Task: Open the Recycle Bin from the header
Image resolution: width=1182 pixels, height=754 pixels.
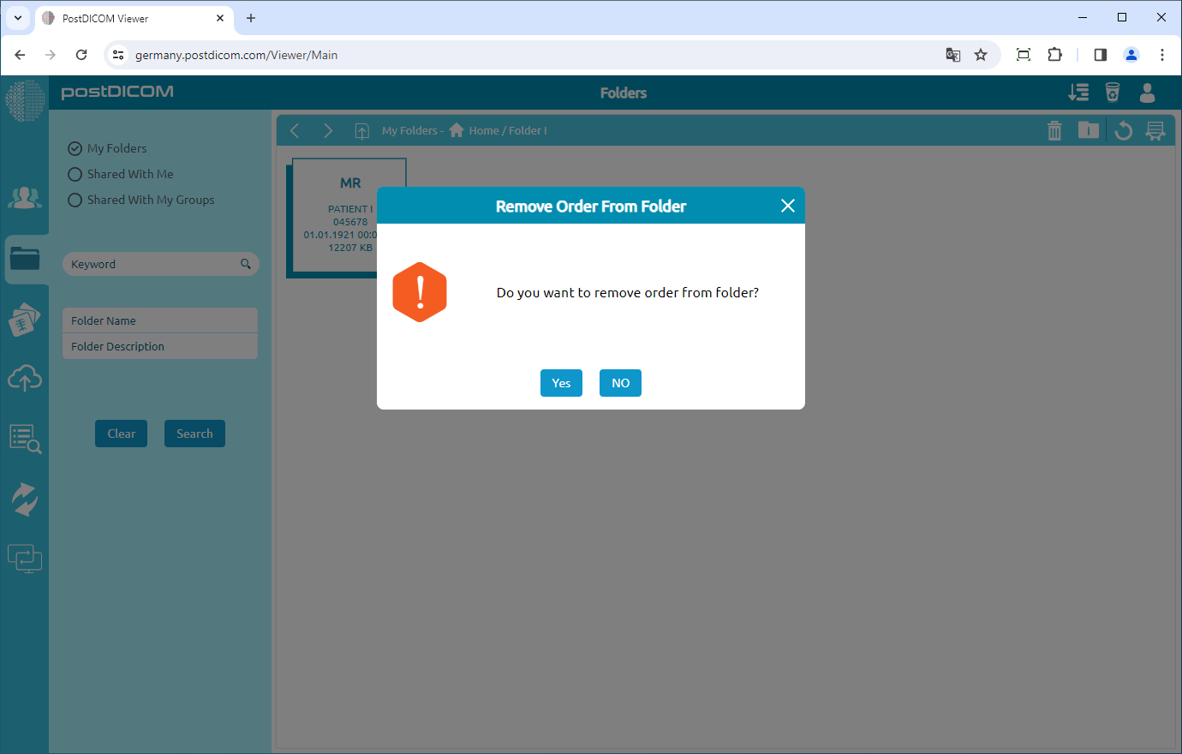Action: (x=1111, y=92)
